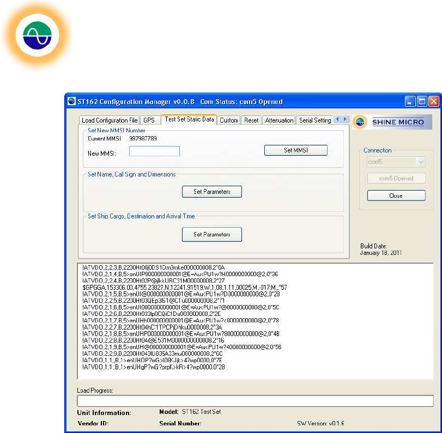
Task: Set Parameters for Ship Cargo and Destination
Action: [211, 234]
